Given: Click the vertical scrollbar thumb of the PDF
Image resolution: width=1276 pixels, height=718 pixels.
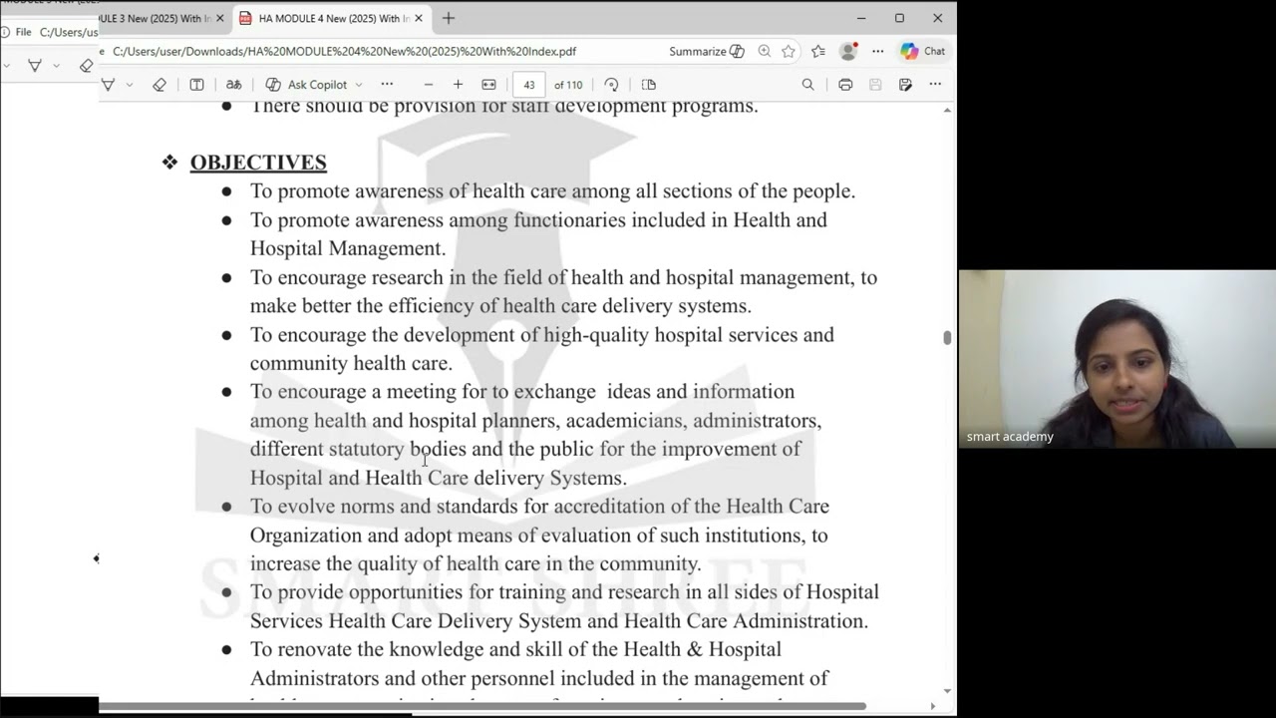Looking at the screenshot, I should point(947,338).
